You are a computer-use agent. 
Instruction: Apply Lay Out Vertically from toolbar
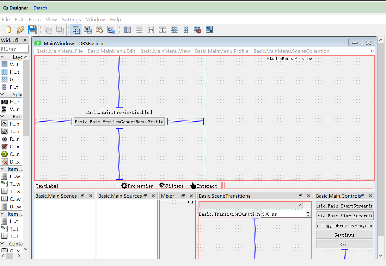[139, 30]
